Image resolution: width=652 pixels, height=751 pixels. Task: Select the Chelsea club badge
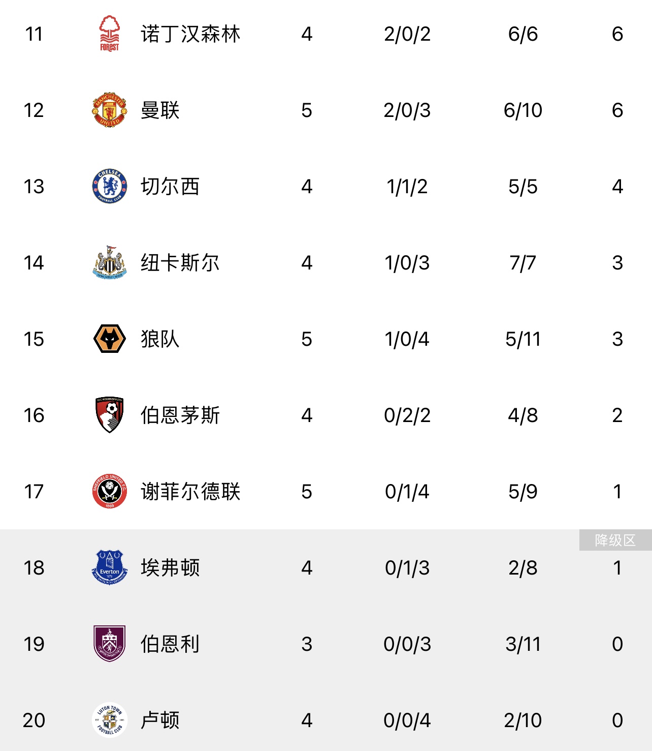(109, 186)
